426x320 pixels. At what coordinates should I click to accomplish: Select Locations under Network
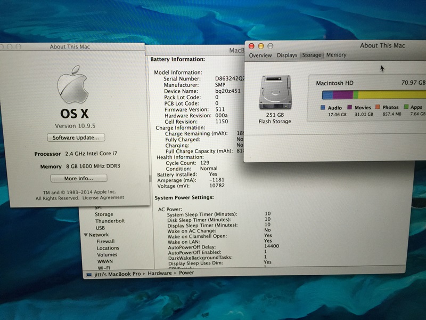(108, 248)
